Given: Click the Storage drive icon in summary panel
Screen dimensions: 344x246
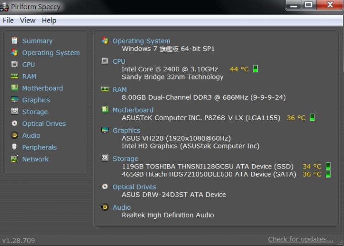Looking at the screenshot, I should click(x=105, y=158).
